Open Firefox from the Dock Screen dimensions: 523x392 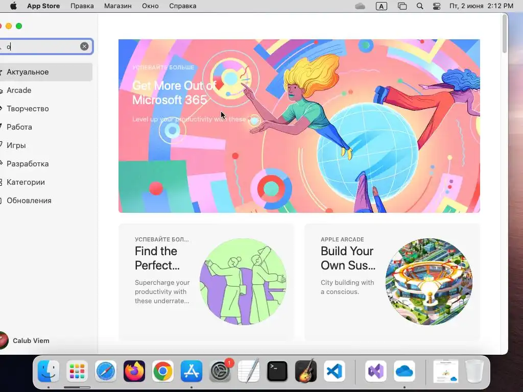click(x=134, y=371)
